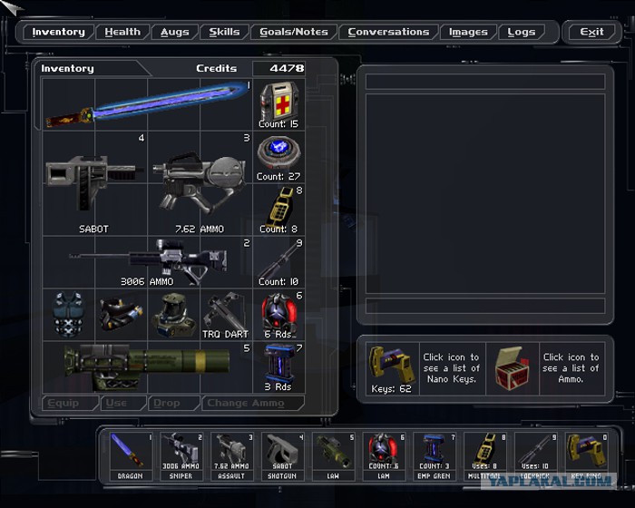Viewport: 635px width, 508px height.
Task: Select the assault rifle with 7.62 AMMO
Action: pos(200,183)
